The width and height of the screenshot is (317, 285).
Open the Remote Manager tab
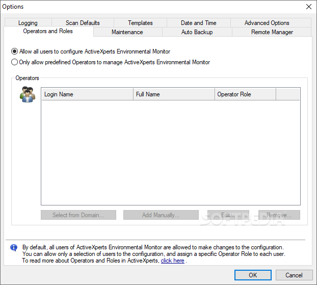[x=272, y=32]
